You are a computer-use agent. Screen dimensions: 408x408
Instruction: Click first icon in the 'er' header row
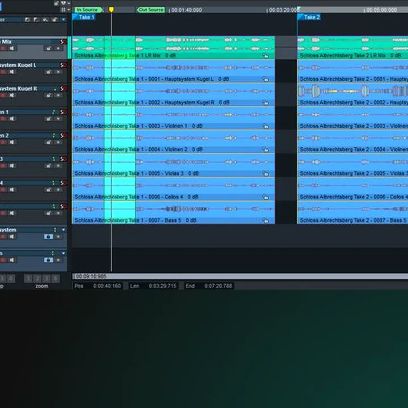27,19
